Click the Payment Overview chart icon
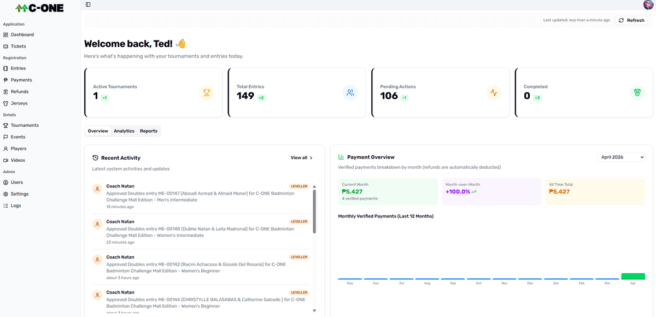Screen dimensions: 656x317 (x=341, y=157)
